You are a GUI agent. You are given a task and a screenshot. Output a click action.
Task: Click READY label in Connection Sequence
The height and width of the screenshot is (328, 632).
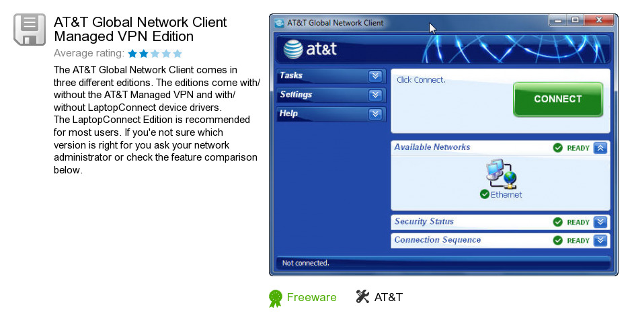pos(578,241)
